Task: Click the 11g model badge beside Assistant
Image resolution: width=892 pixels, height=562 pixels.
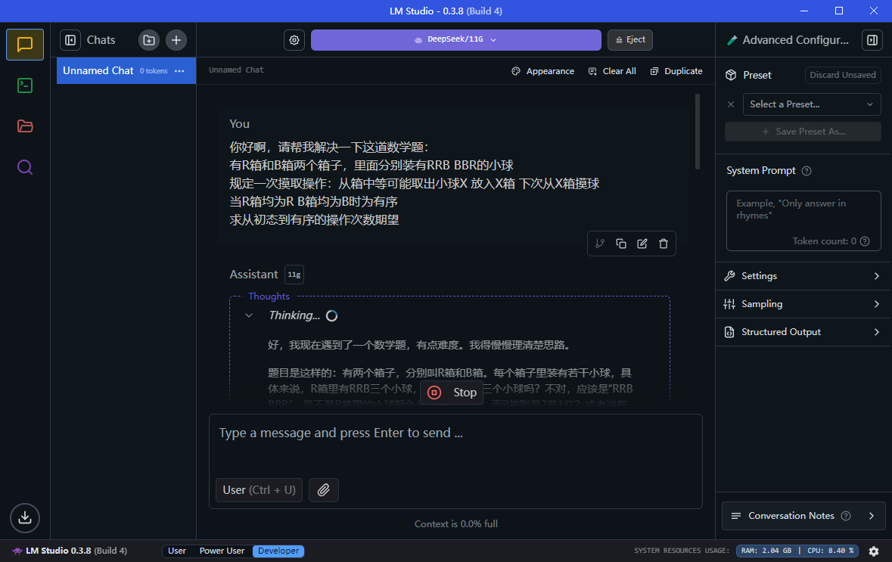Action: pos(294,274)
